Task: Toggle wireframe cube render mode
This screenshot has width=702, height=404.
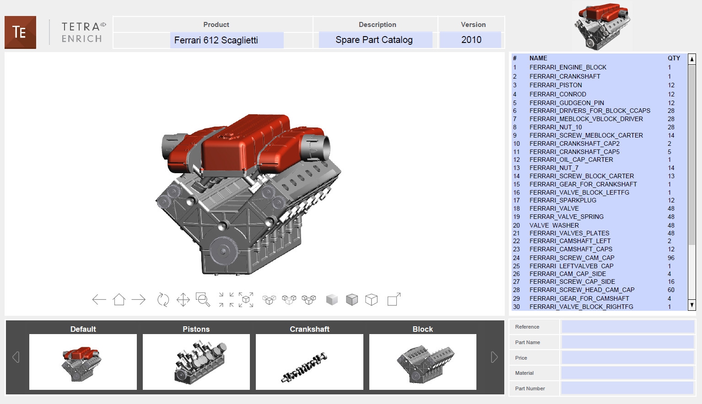Action: click(372, 300)
